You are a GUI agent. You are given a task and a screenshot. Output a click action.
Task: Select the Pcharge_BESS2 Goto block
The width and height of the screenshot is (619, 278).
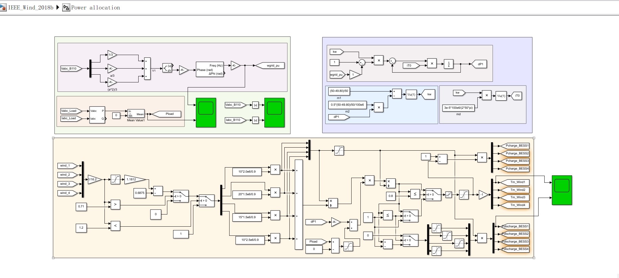pos(515,153)
